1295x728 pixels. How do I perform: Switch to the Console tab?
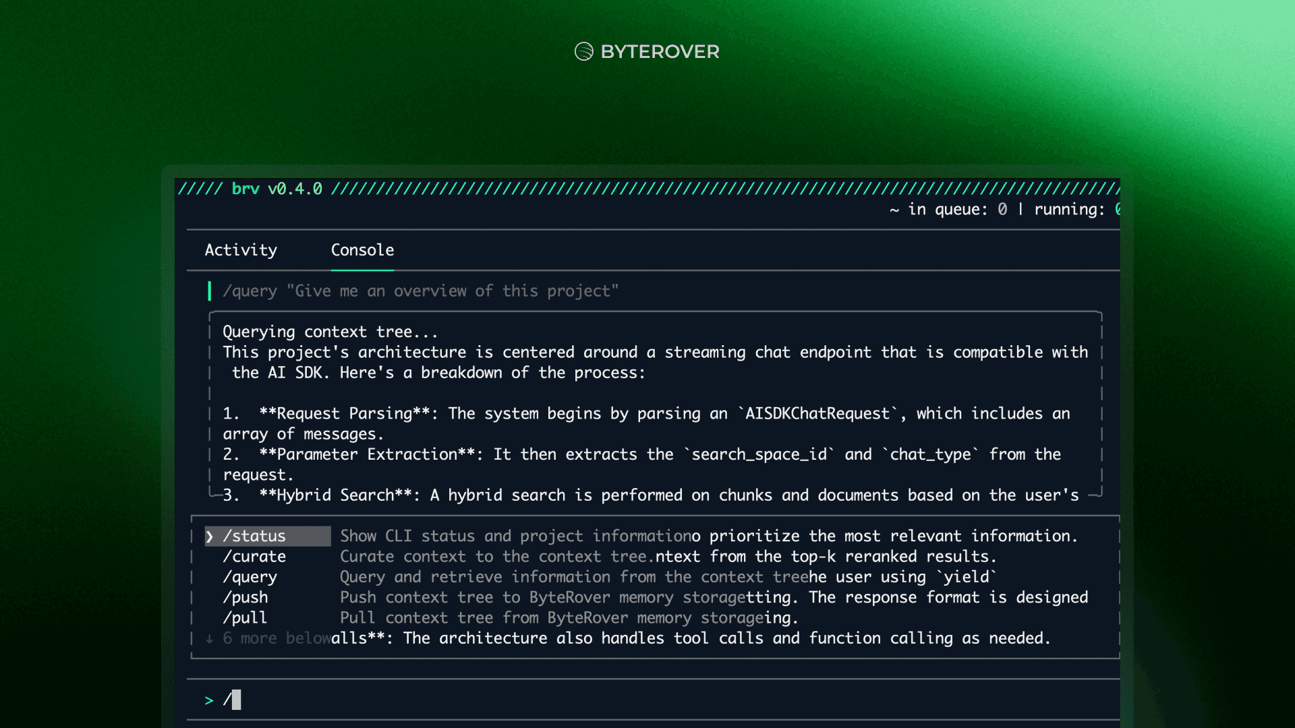(x=362, y=250)
